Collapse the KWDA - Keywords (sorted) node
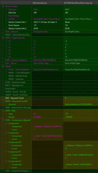The height and width of the screenshot is (173, 98). point(3,101)
